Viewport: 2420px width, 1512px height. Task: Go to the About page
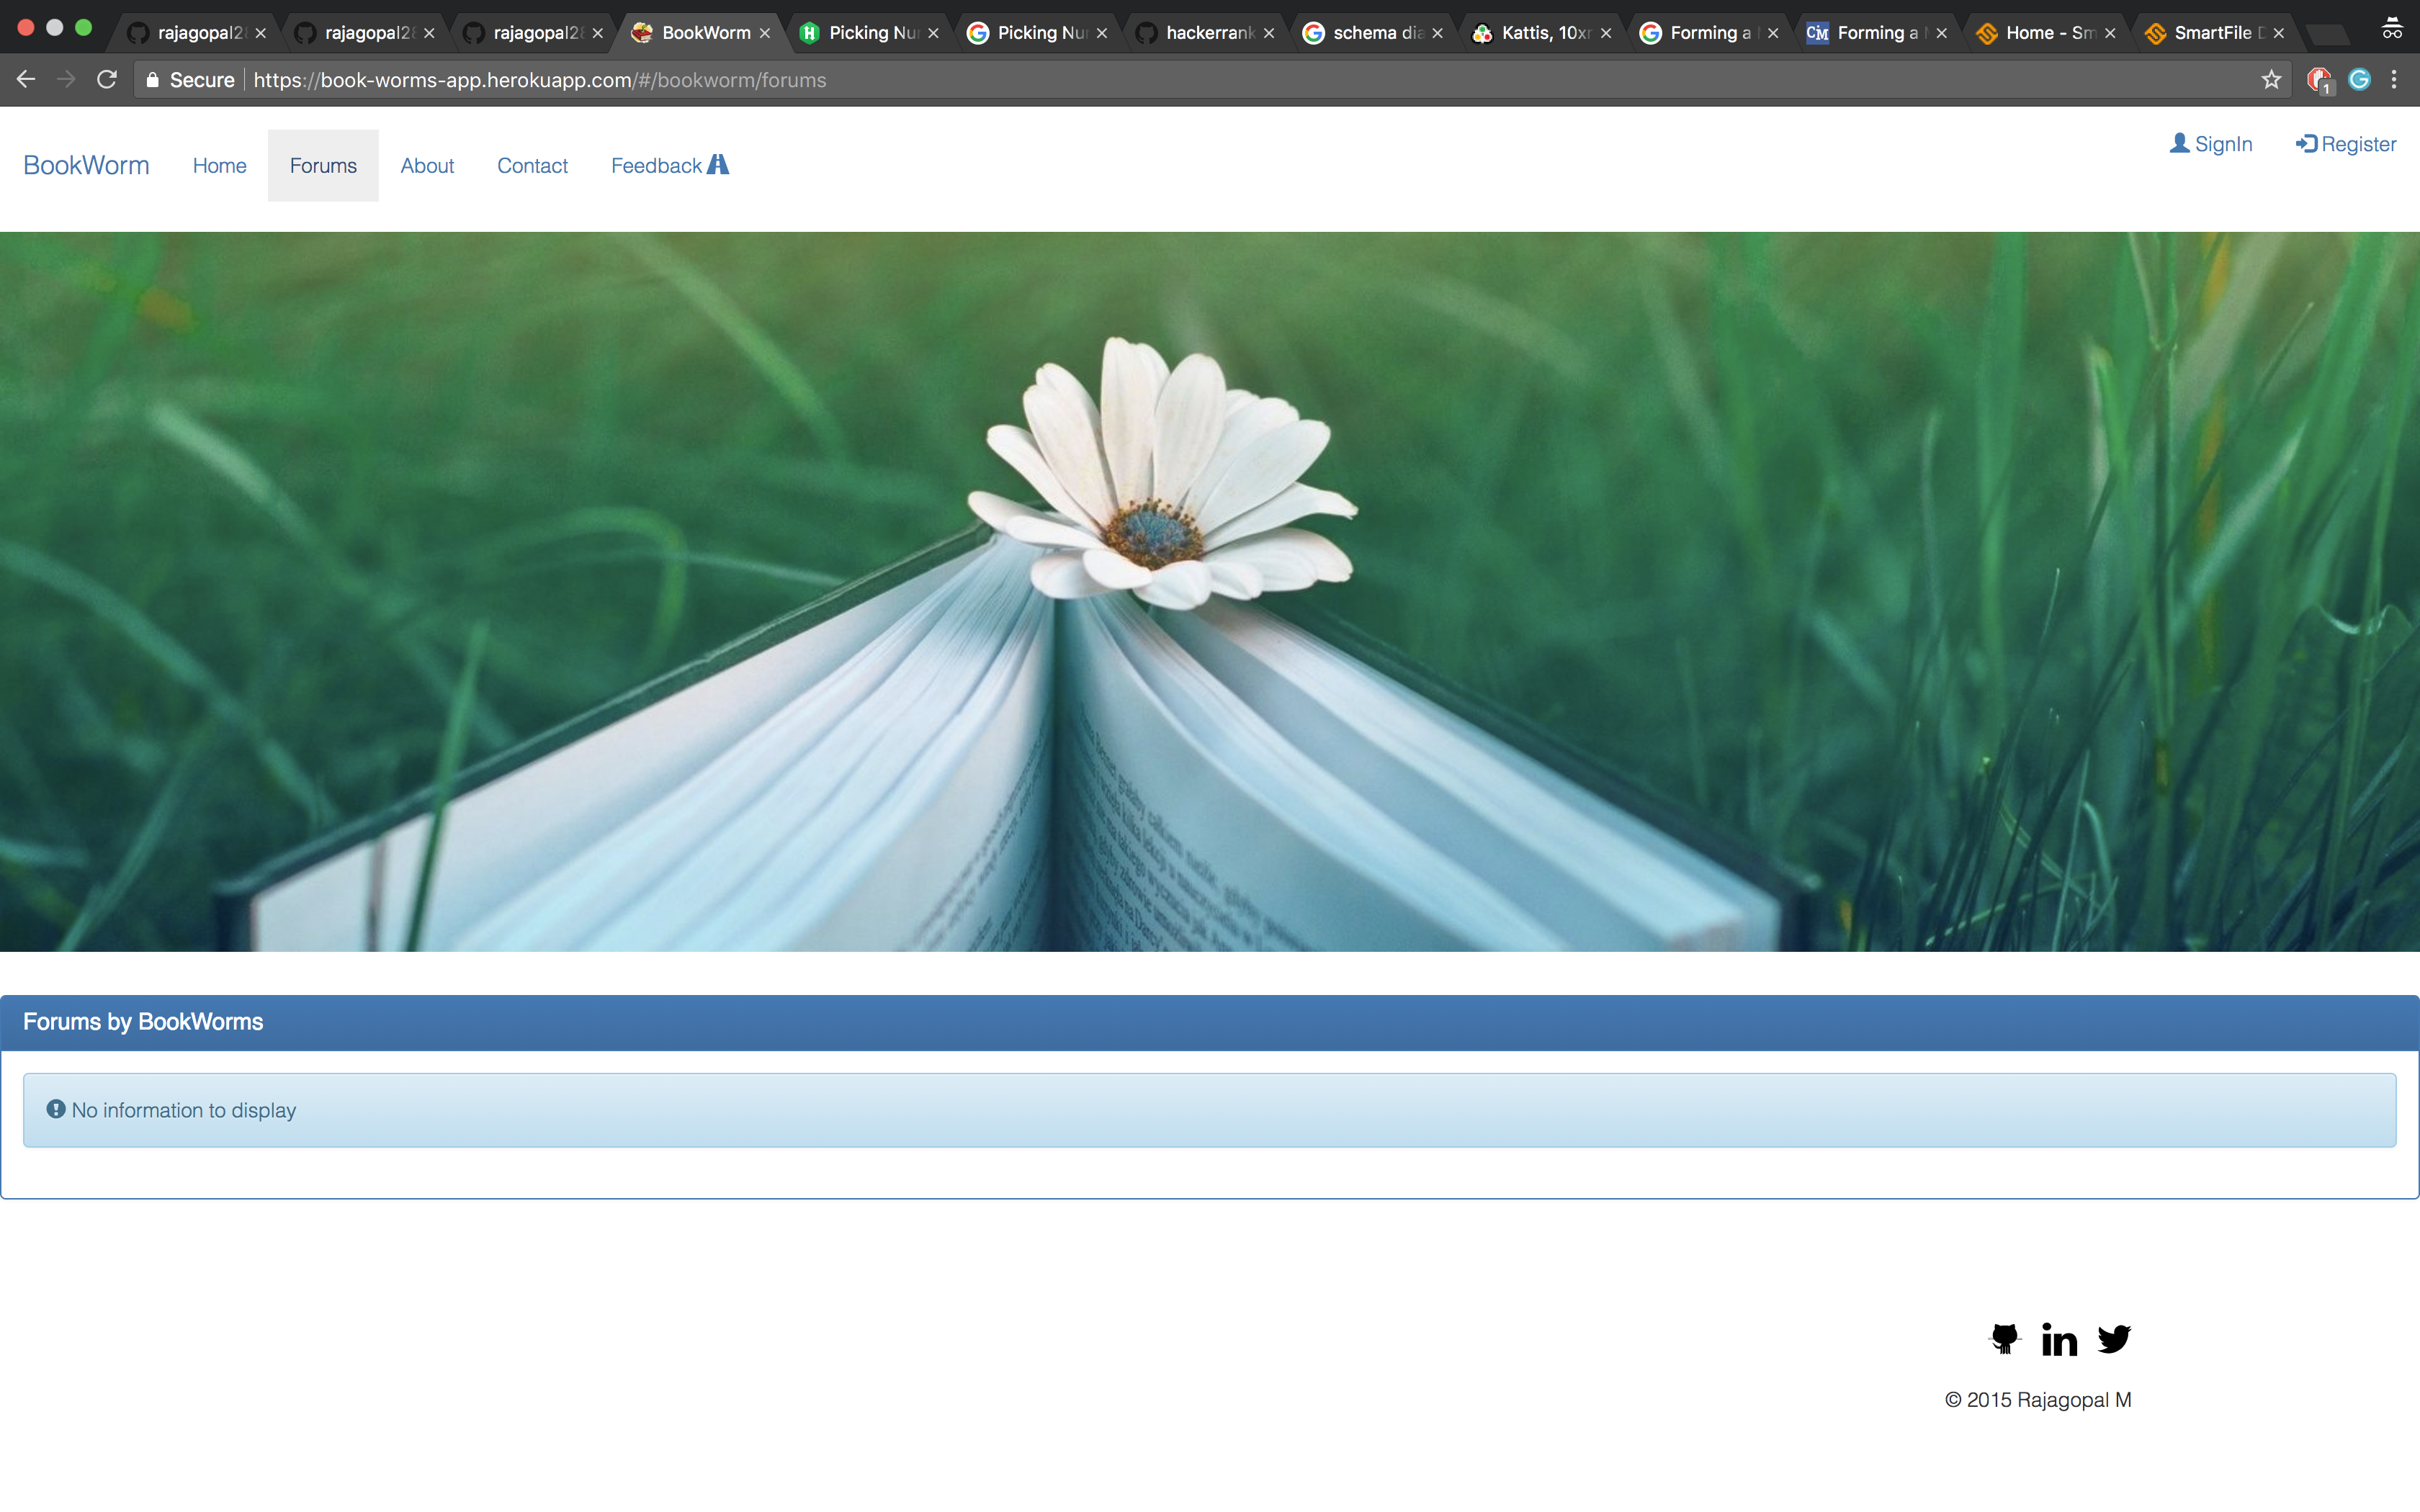427,166
